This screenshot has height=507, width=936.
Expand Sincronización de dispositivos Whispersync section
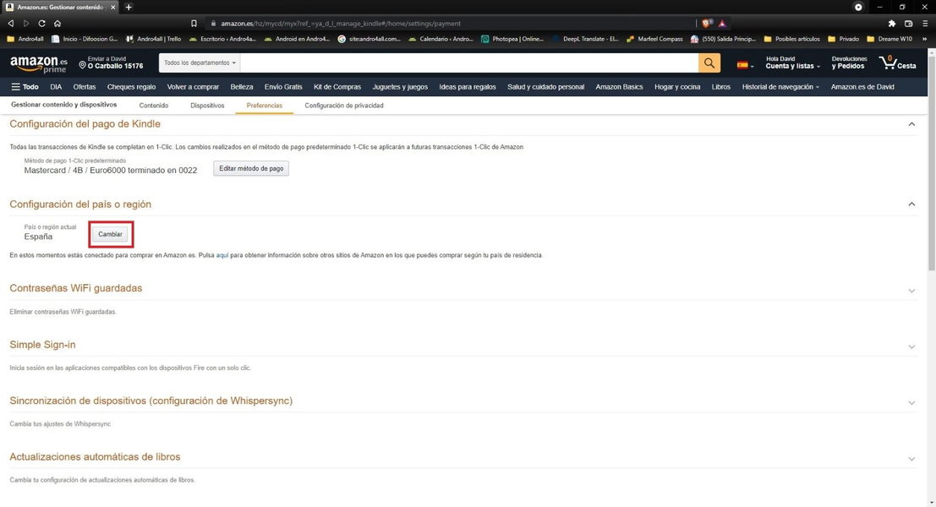pos(911,403)
